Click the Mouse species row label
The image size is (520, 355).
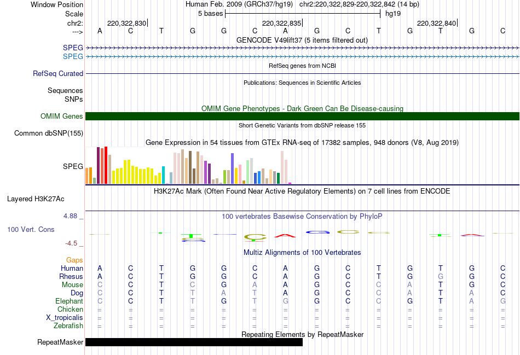tap(72, 285)
